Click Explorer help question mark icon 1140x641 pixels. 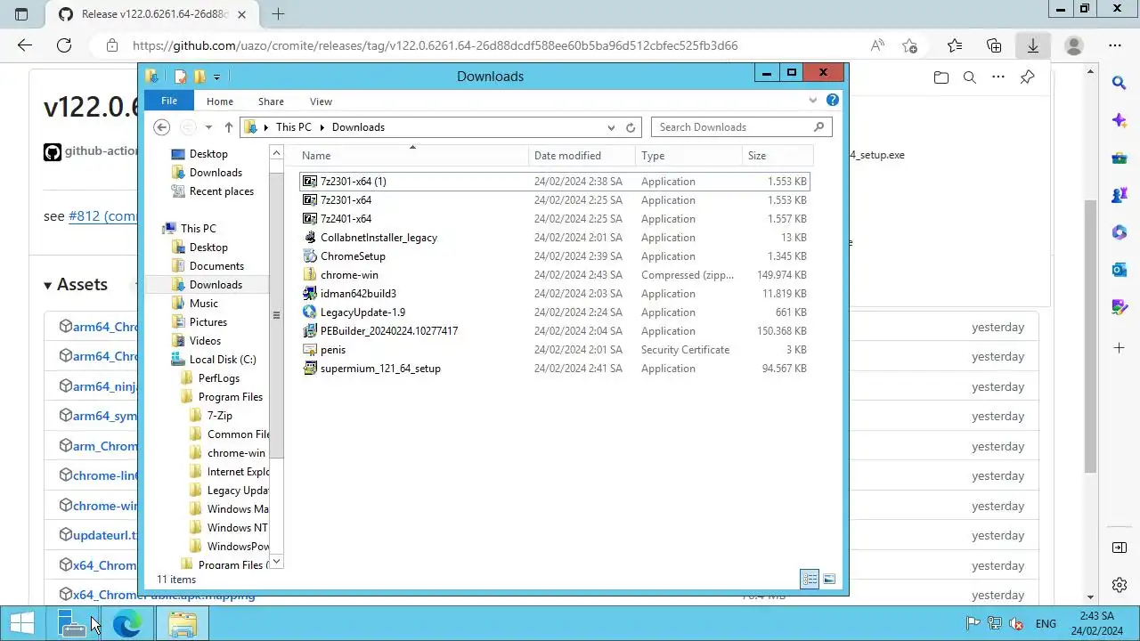[x=833, y=101]
